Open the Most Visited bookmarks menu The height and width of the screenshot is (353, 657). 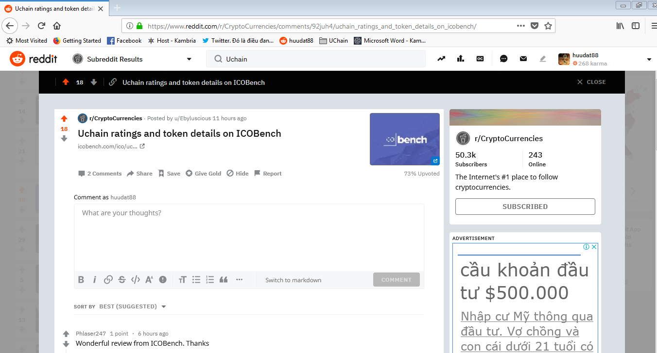tap(27, 41)
